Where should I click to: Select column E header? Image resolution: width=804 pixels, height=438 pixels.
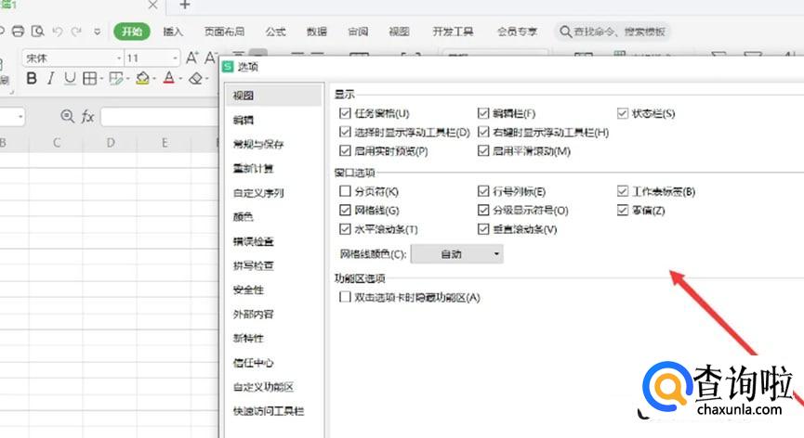tap(165, 143)
